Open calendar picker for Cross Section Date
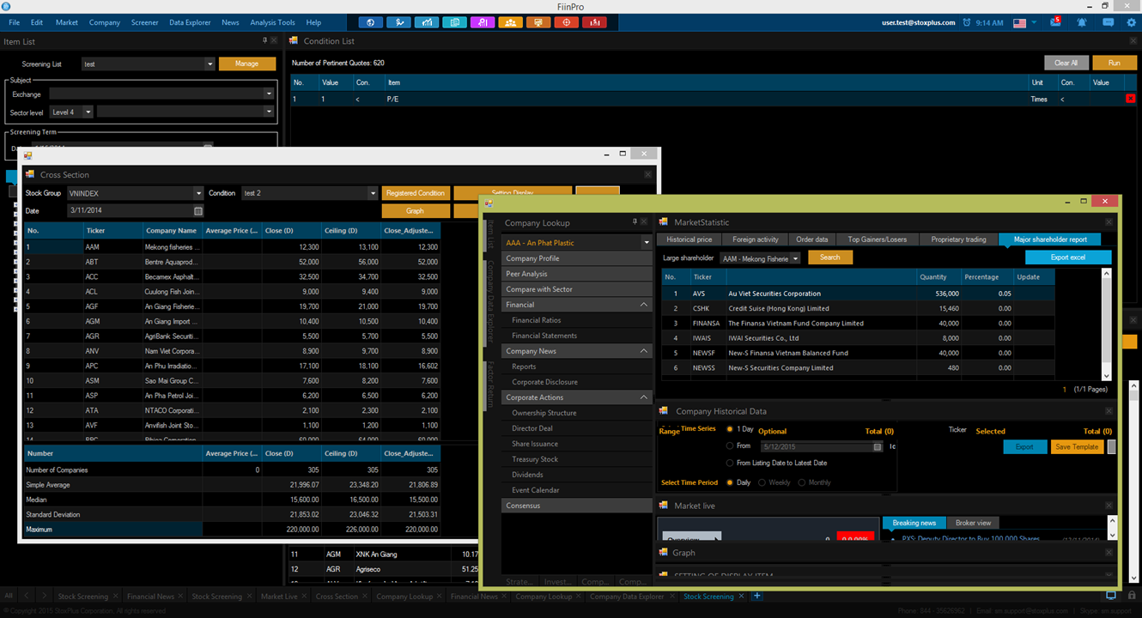 198,210
